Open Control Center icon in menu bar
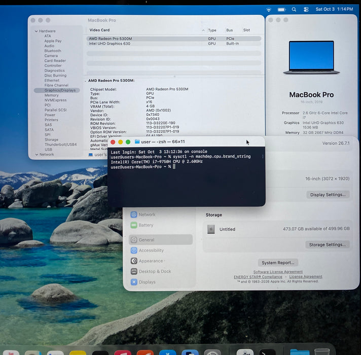The height and width of the screenshot is (355, 361). tap(306, 10)
